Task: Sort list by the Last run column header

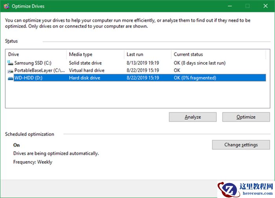Action: (x=148, y=54)
